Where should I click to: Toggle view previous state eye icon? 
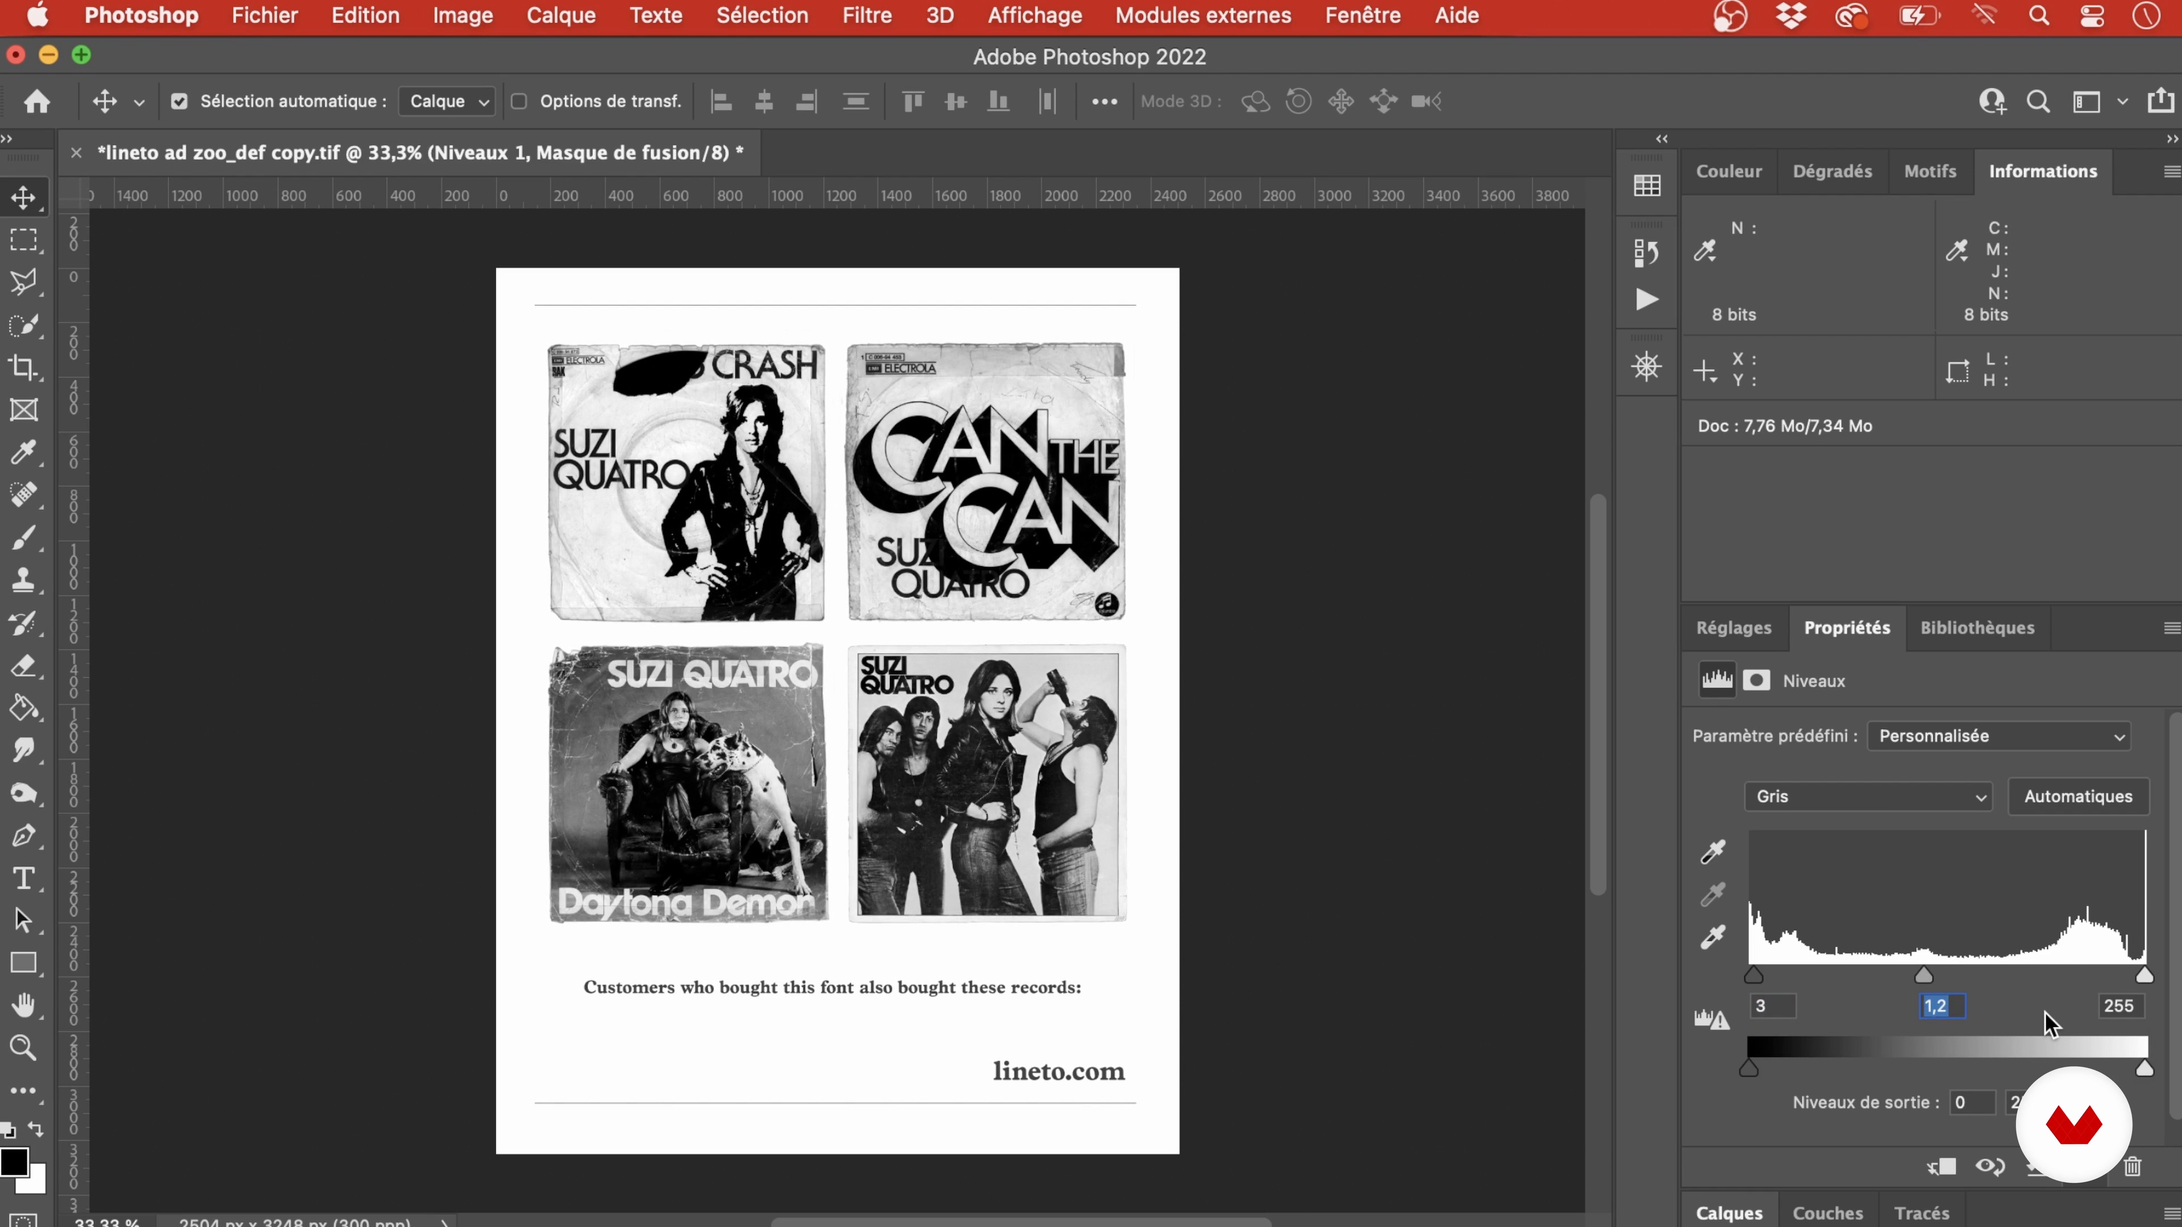[1991, 1167]
